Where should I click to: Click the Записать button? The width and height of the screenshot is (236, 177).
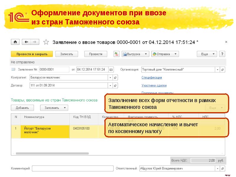pos(69,54)
